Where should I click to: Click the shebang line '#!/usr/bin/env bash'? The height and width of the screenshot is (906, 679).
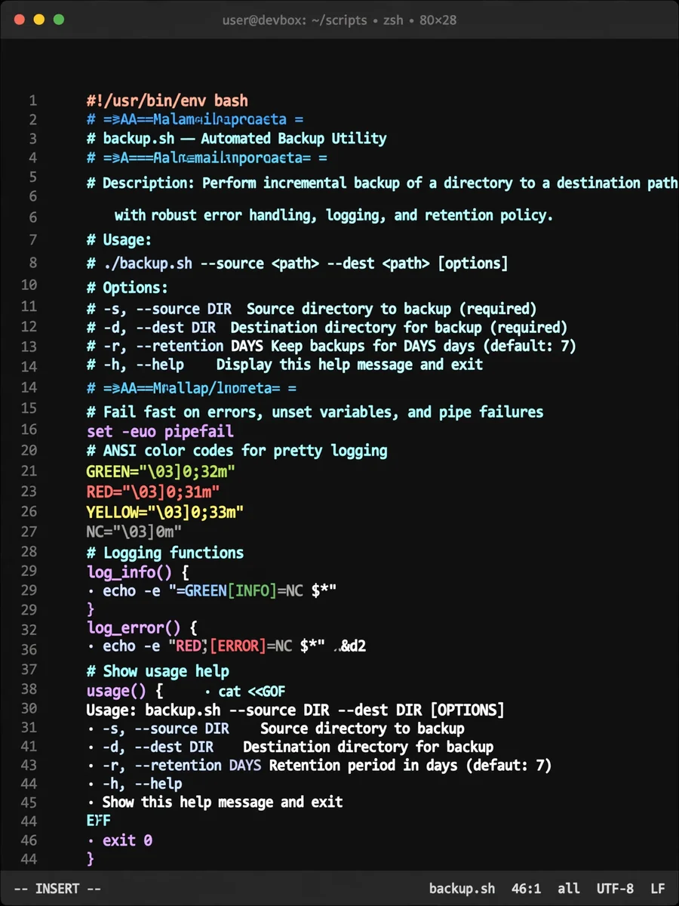click(x=167, y=100)
